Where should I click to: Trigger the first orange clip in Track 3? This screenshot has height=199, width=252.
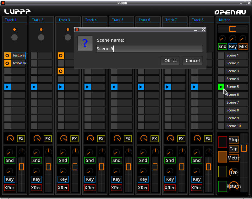click(x=61, y=56)
